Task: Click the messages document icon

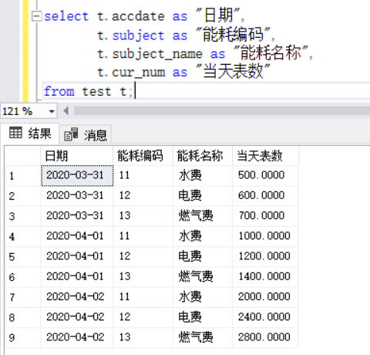Action: (x=71, y=134)
